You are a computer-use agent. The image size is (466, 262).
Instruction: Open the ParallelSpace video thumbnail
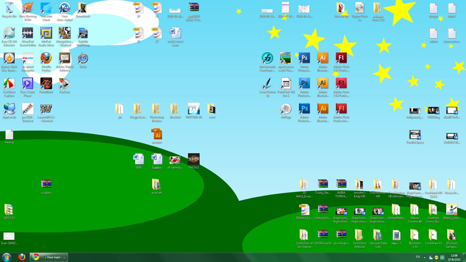pyautogui.click(x=415, y=137)
